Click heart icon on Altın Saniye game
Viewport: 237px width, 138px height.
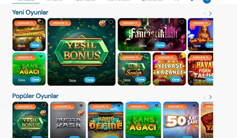point(146,56)
